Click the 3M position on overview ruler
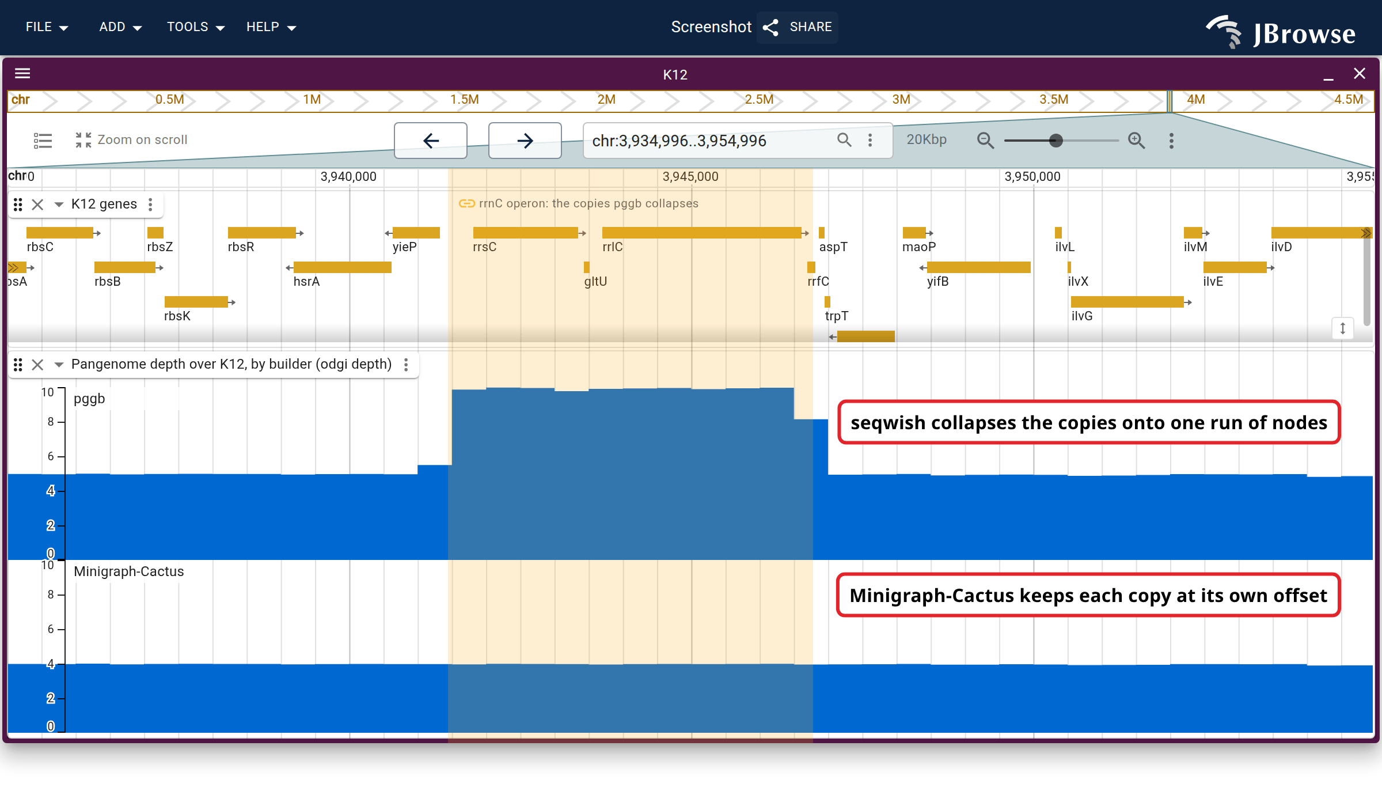This screenshot has width=1382, height=795. coord(901,100)
